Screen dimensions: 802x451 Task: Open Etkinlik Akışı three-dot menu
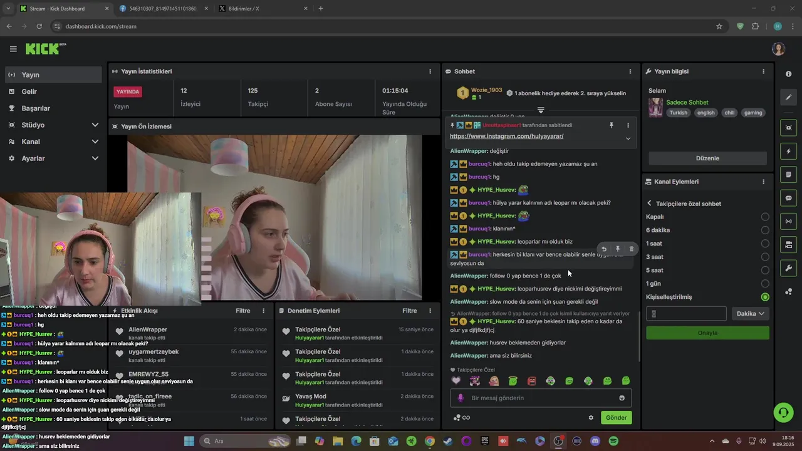click(263, 311)
